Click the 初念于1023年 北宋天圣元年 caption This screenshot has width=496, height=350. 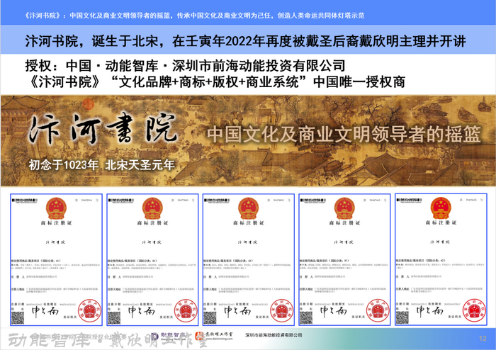(101, 166)
